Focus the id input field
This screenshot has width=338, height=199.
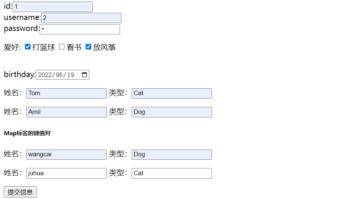[52, 7]
